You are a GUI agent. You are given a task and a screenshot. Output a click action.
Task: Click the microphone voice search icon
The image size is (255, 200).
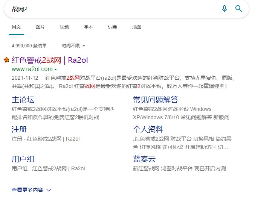click(x=224, y=9)
